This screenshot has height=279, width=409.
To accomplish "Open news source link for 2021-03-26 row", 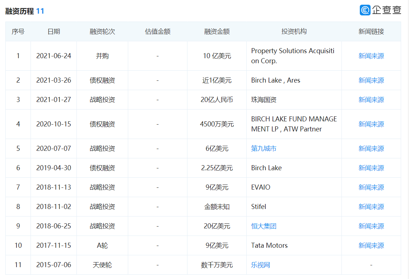I will coord(371,80).
